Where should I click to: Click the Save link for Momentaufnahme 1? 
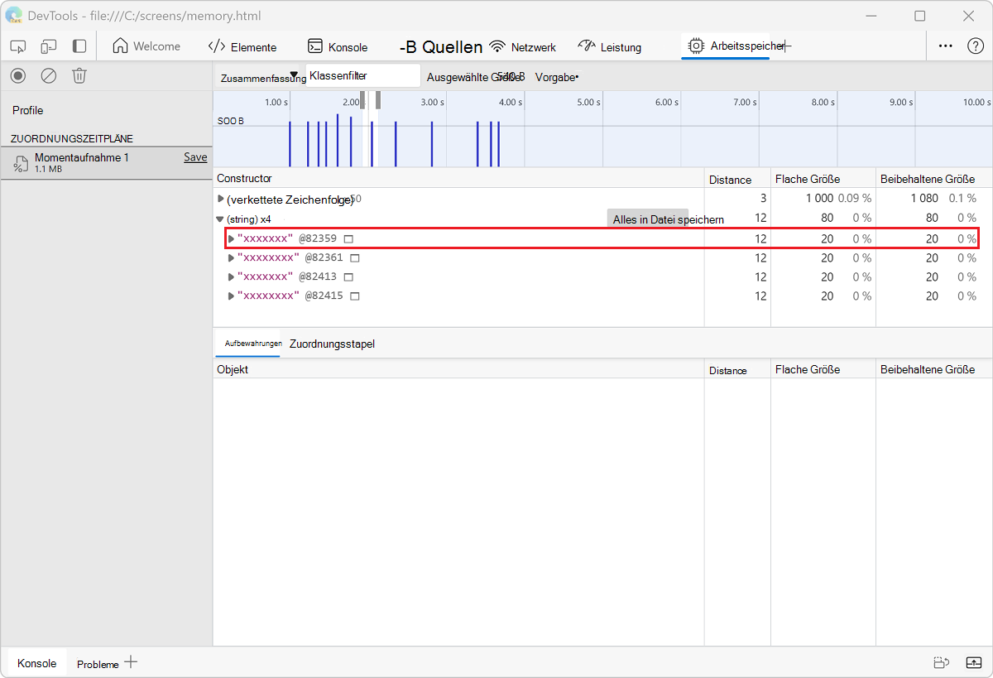point(195,157)
